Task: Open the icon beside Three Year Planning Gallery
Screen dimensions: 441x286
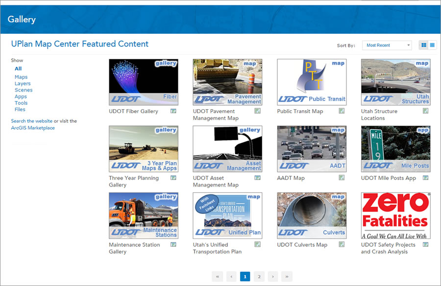Action: tap(172, 178)
